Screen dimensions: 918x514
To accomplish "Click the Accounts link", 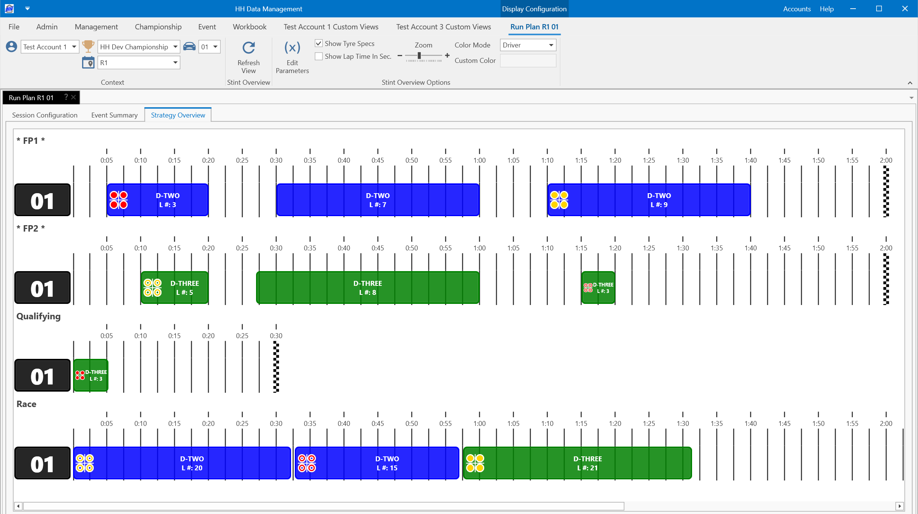I will tap(797, 9).
